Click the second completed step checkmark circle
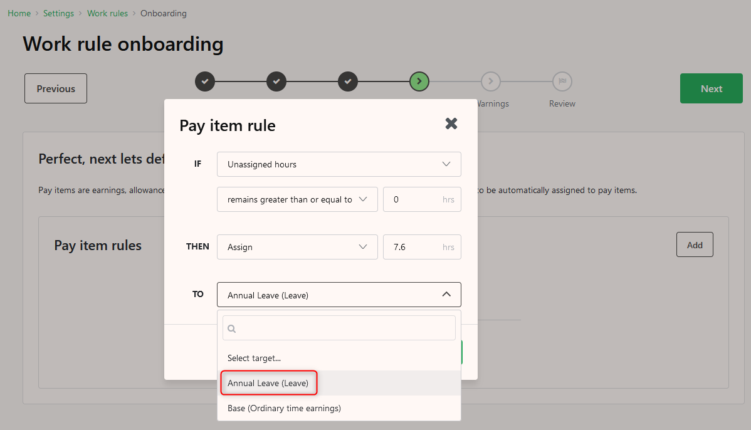The height and width of the screenshot is (430, 751). pos(276,81)
